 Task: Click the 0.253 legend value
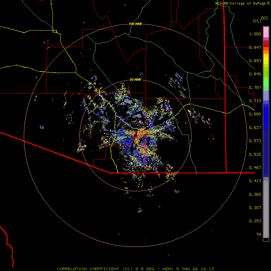pos(255,221)
